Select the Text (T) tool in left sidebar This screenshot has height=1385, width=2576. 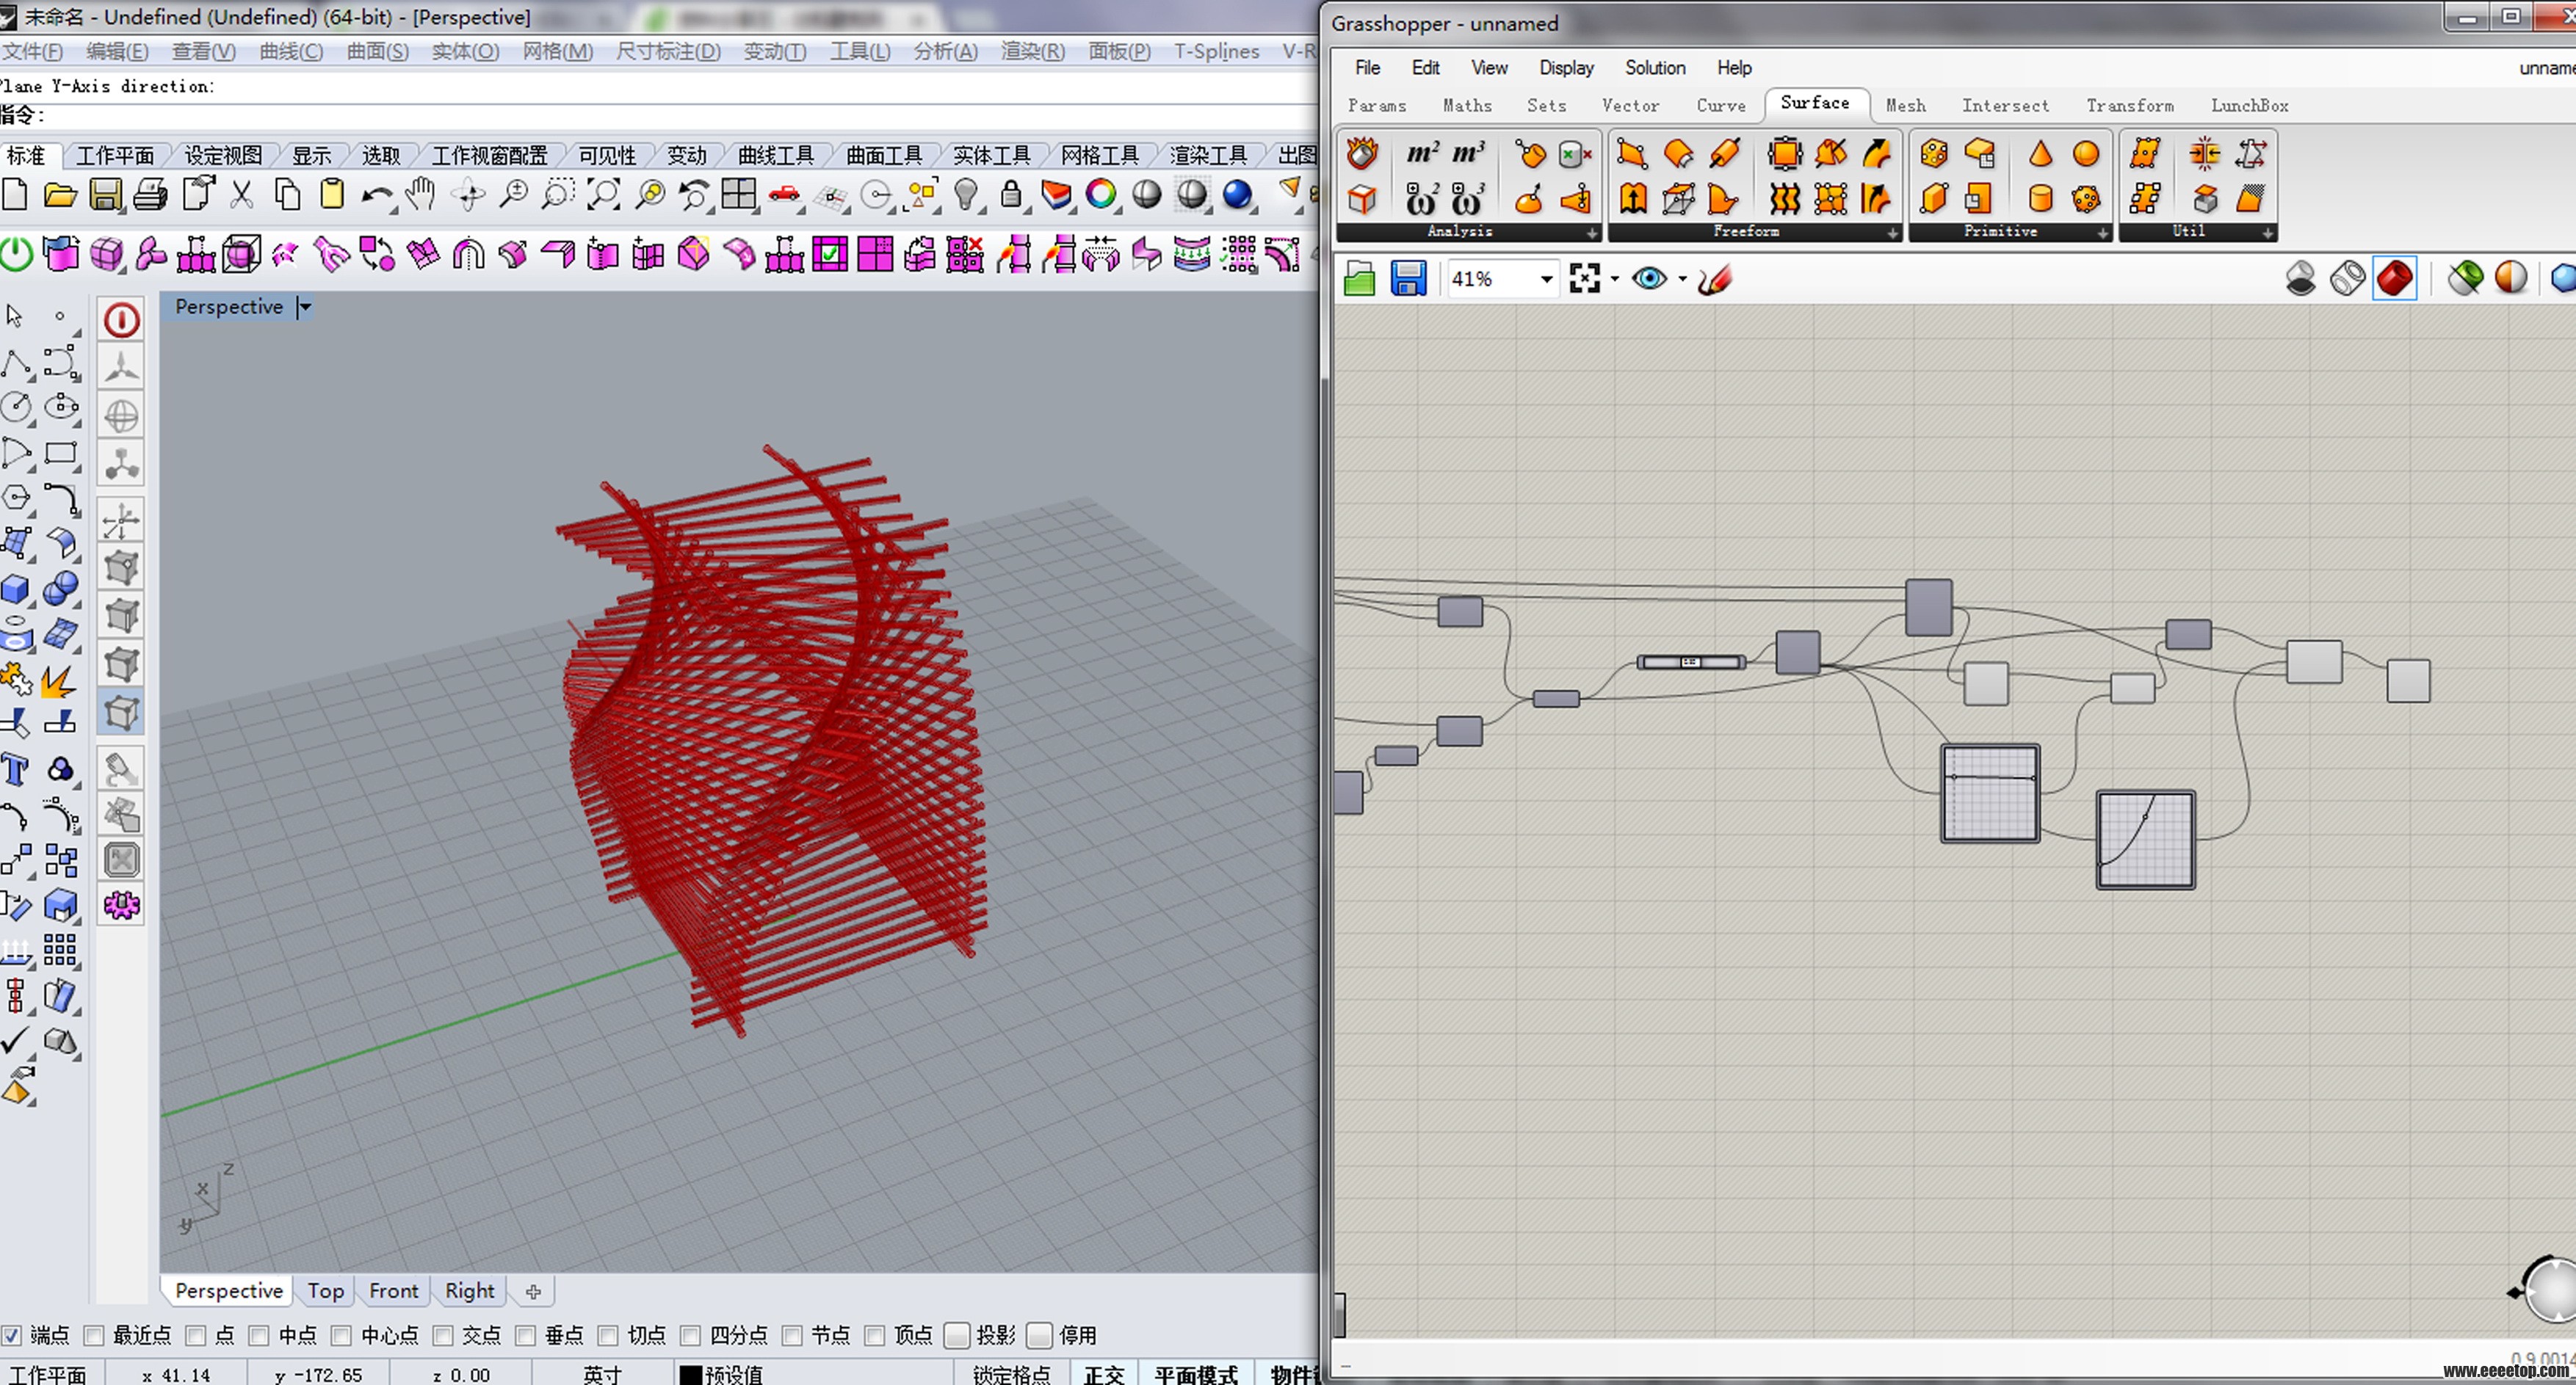(x=15, y=769)
